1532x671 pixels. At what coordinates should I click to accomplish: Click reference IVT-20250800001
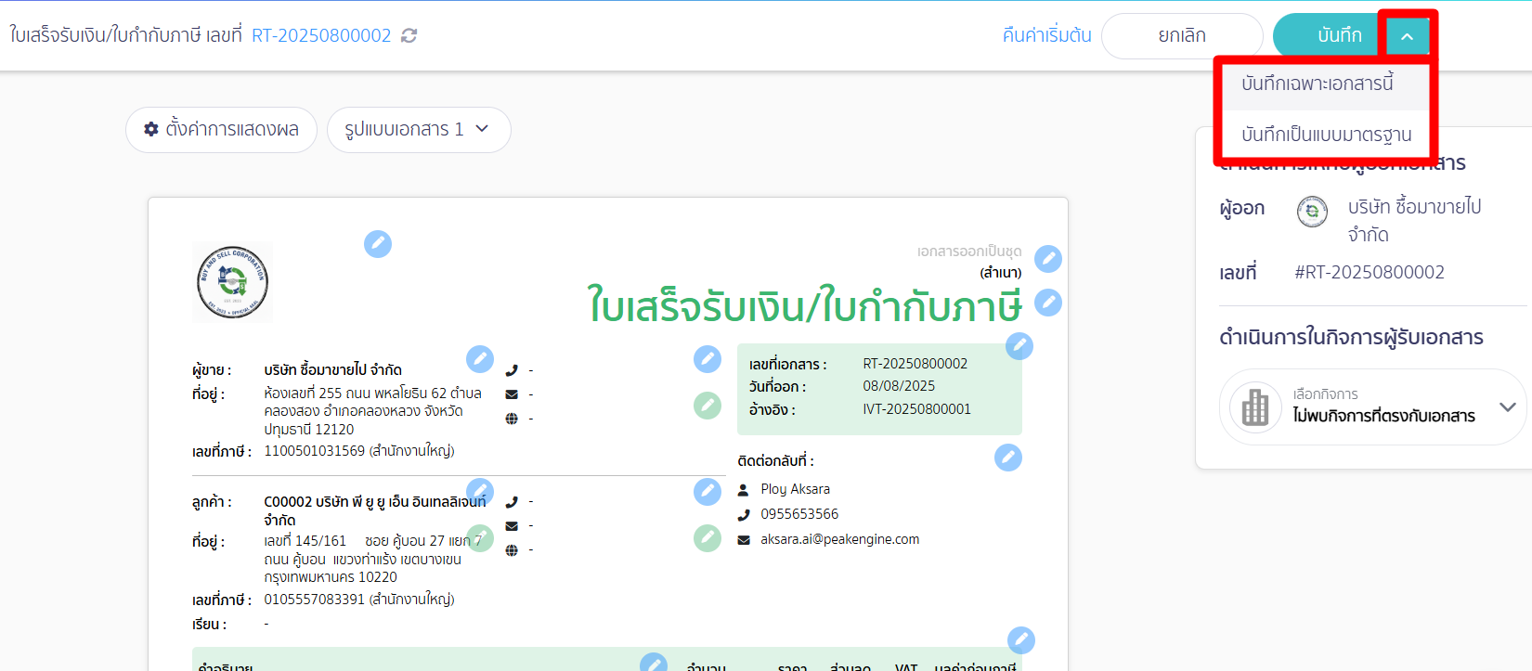tap(917, 409)
